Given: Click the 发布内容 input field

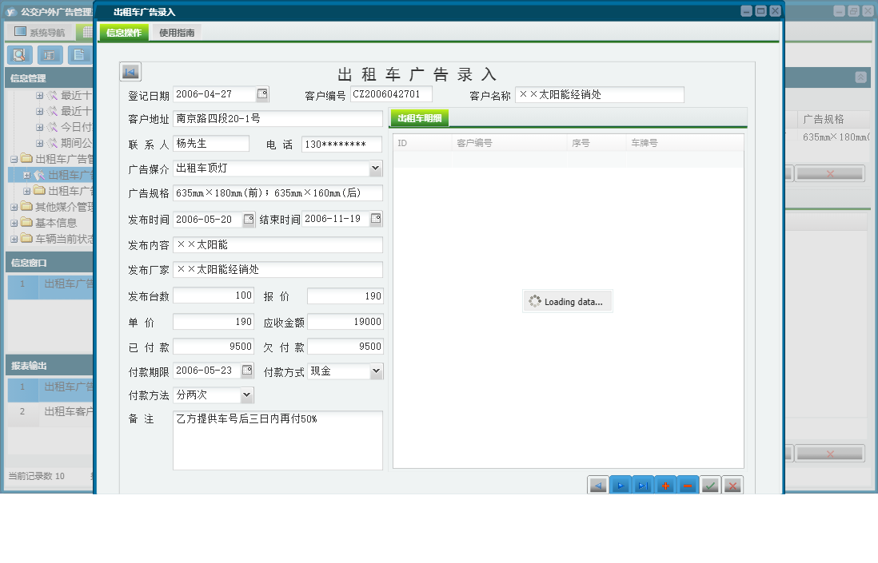Looking at the screenshot, I should pyautogui.click(x=277, y=245).
